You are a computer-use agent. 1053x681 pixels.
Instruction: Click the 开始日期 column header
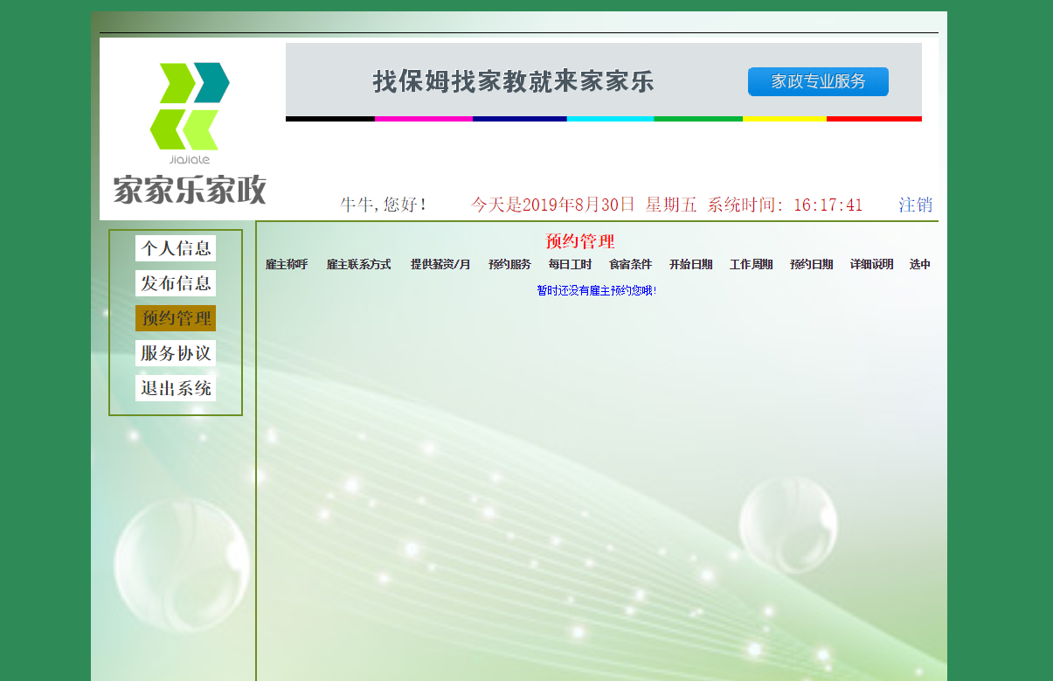coord(690,263)
